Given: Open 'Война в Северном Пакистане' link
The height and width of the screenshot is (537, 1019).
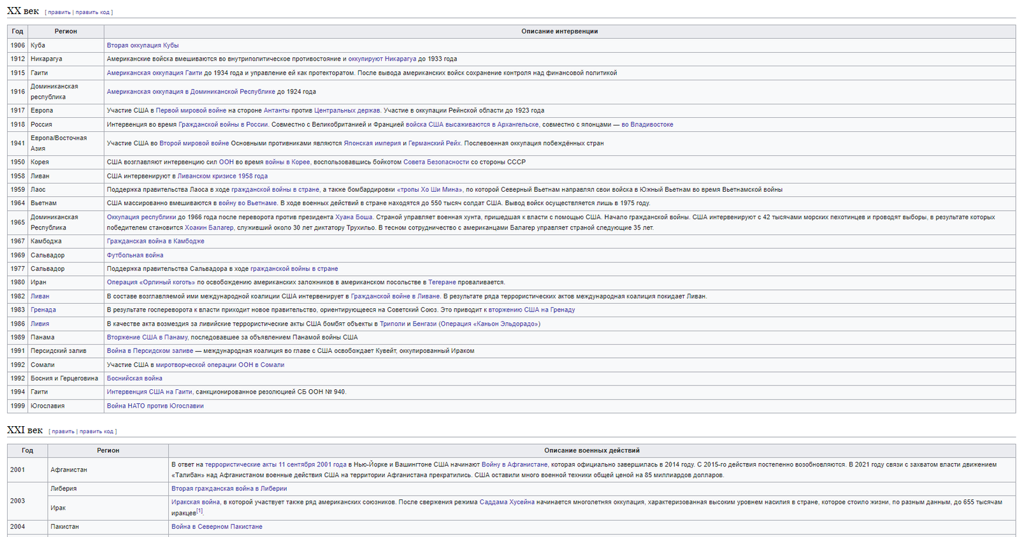Looking at the screenshot, I should pyautogui.click(x=217, y=527).
